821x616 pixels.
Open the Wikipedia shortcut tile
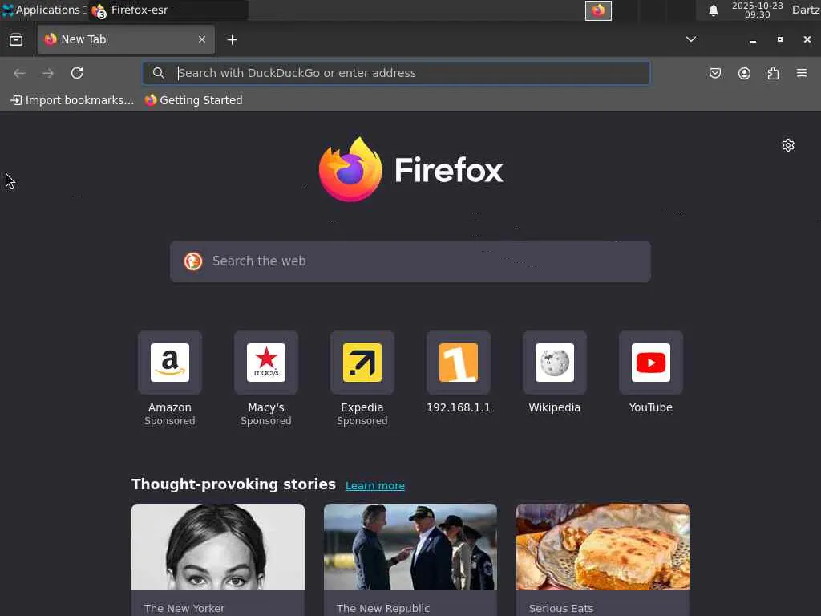click(555, 363)
